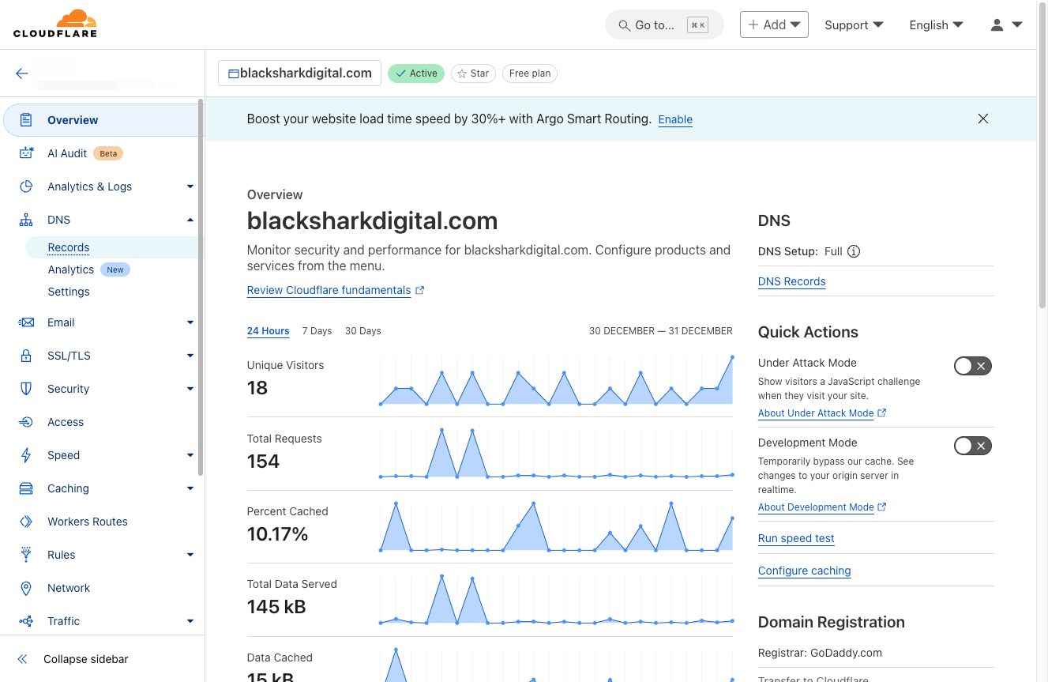The image size is (1048, 682).
Task: Open the Add dropdown
Action: pyautogui.click(x=774, y=24)
